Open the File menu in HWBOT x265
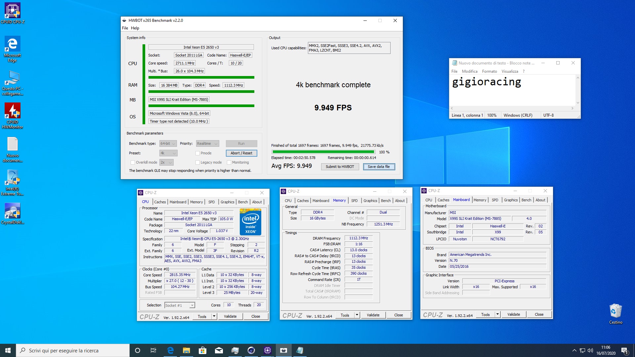 tap(125, 28)
